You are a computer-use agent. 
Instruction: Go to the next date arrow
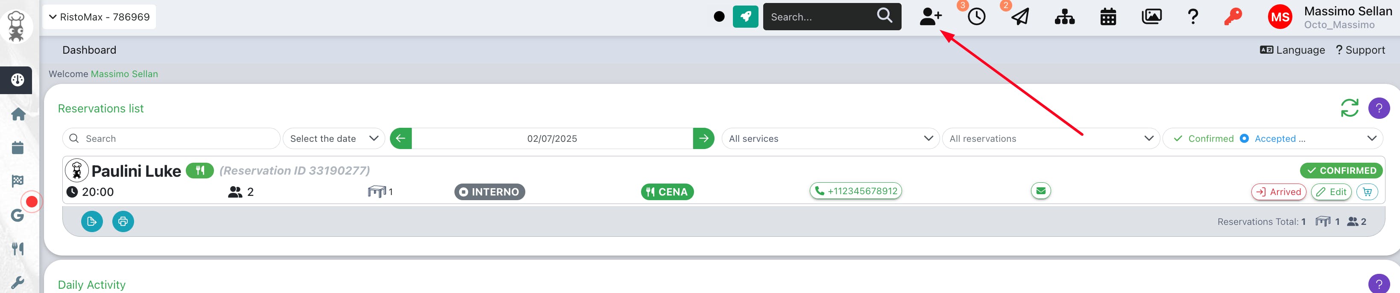[703, 139]
